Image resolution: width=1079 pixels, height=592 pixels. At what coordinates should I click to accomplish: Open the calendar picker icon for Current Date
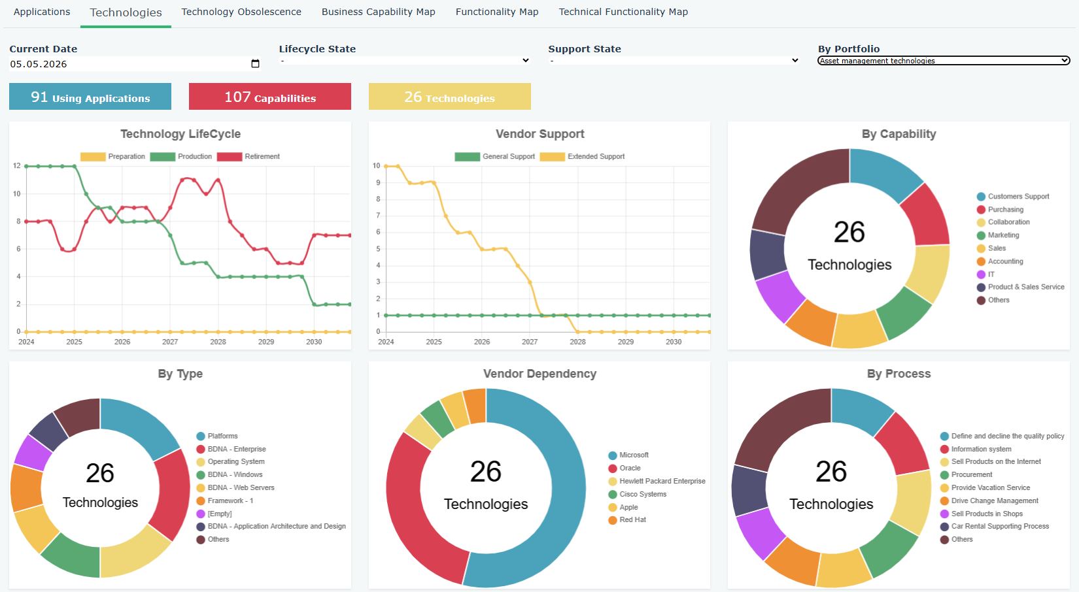[255, 63]
